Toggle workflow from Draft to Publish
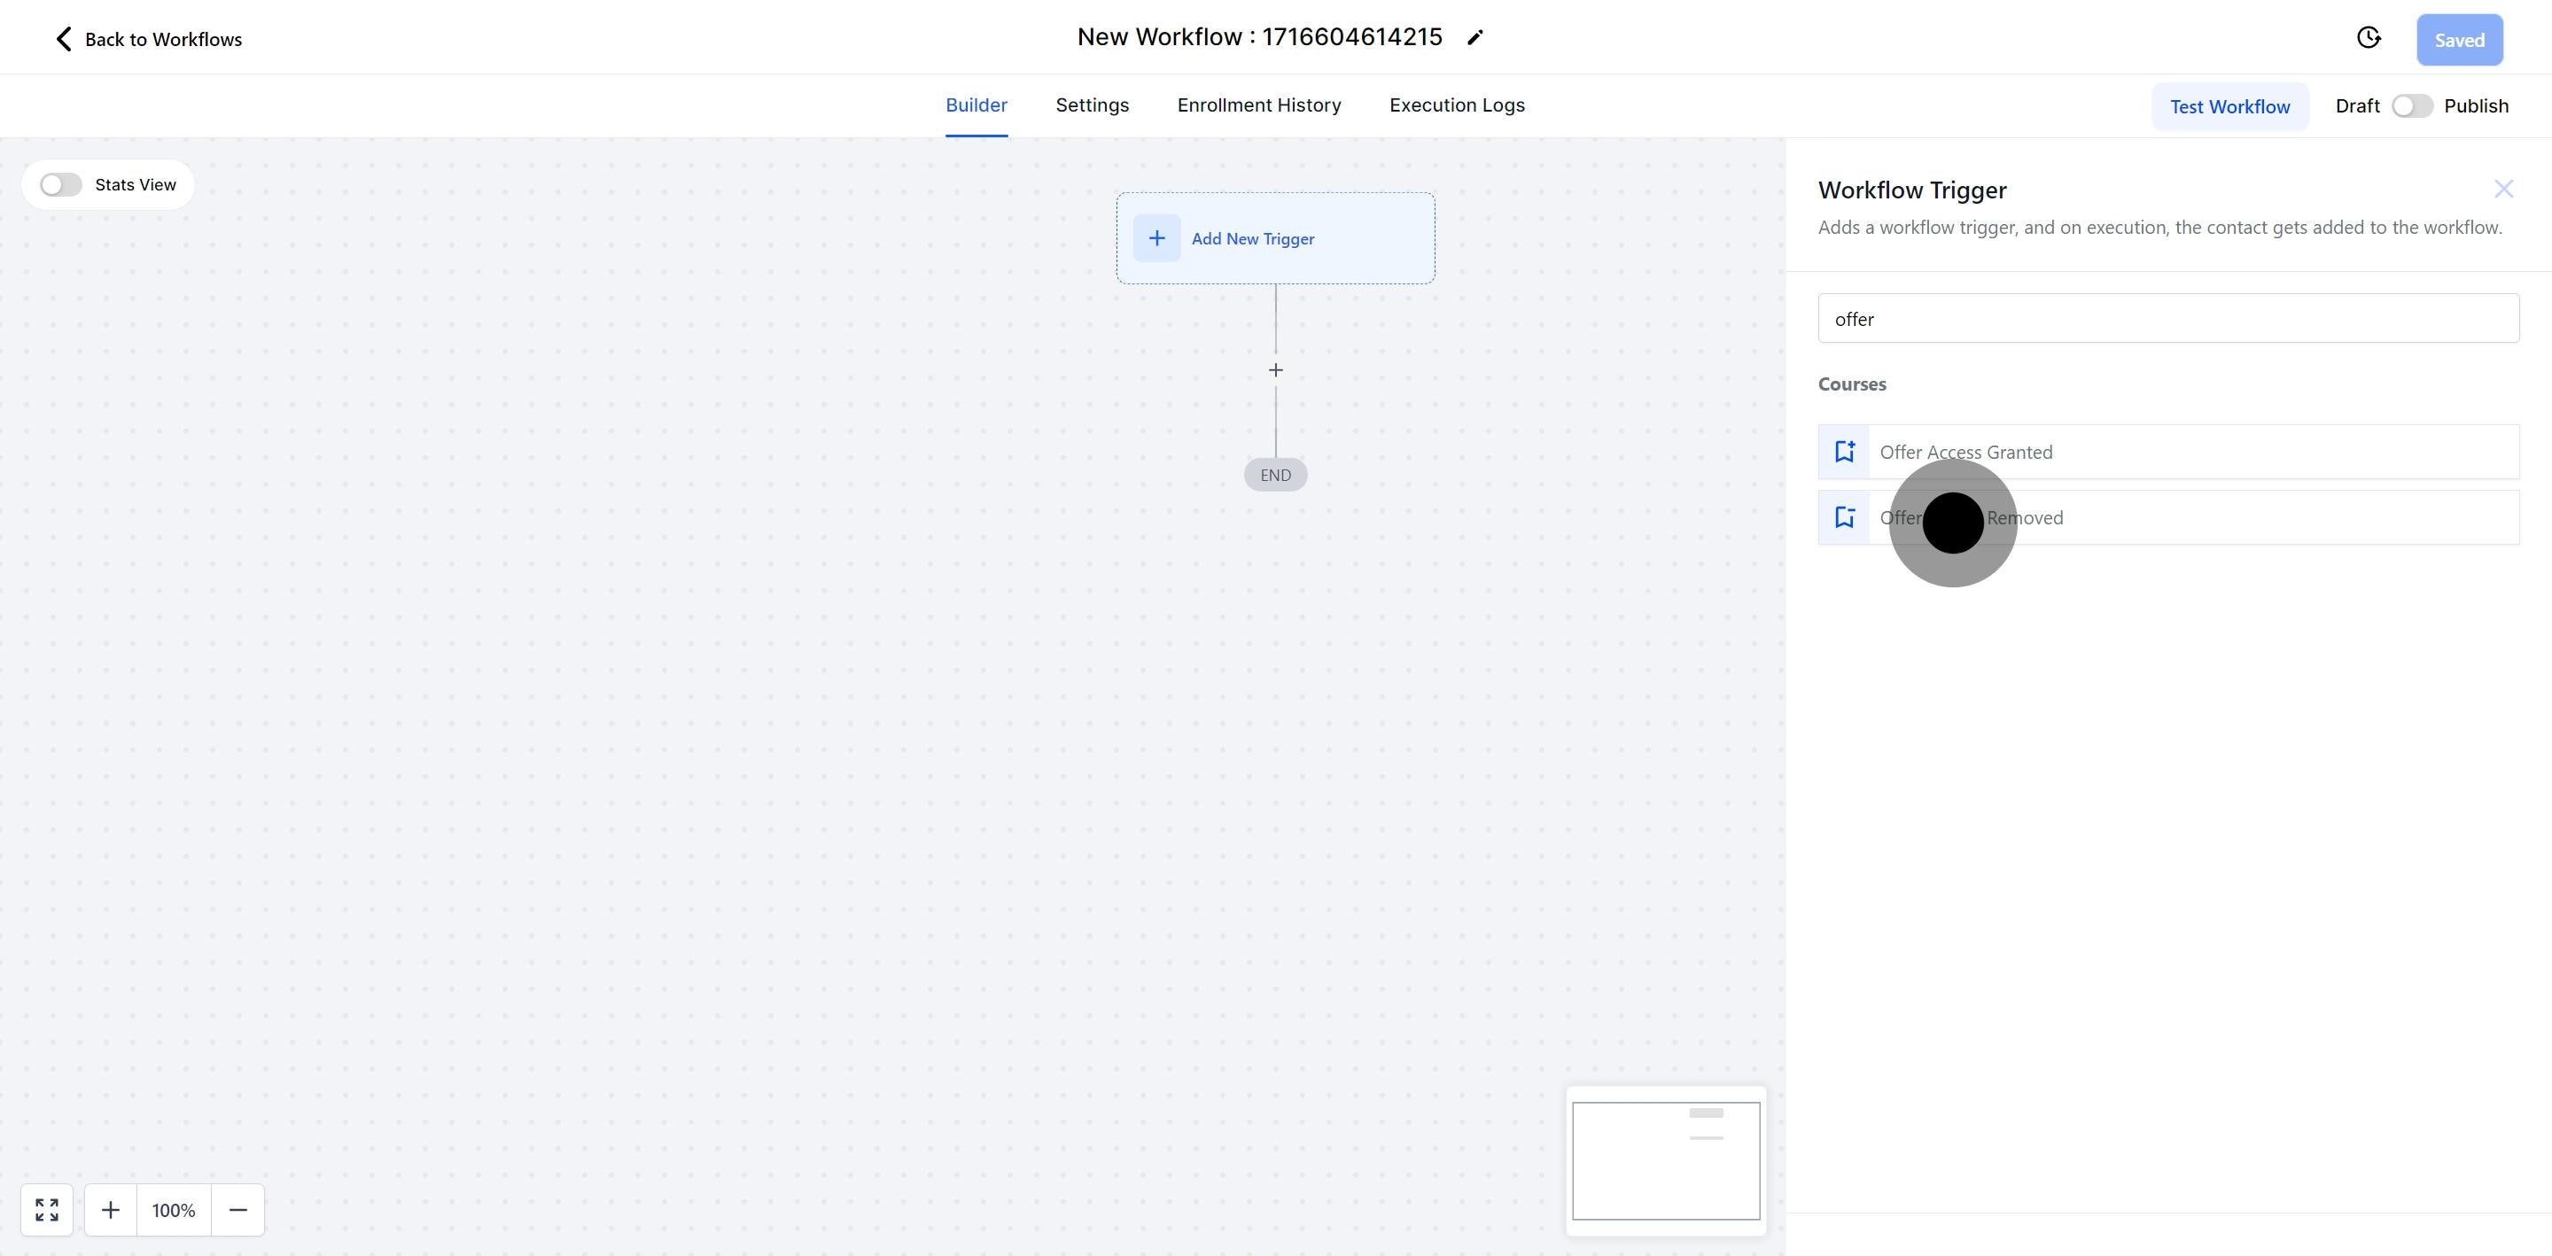The width and height of the screenshot is (2552, 1256). click(2411, 106)
